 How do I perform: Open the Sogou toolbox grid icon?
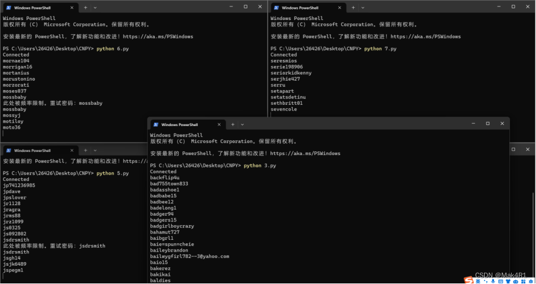pos(522,281)
